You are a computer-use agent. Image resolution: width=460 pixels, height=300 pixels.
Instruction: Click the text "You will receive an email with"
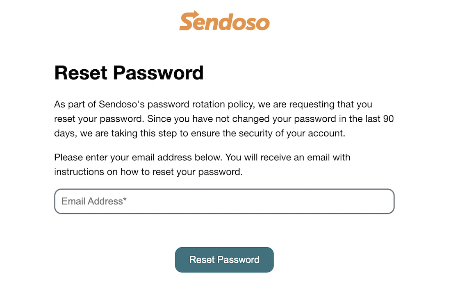[288, 157]
